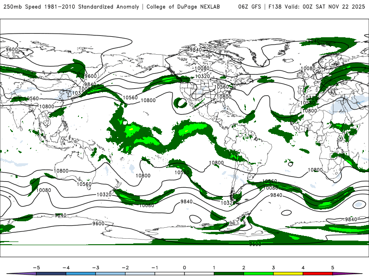This screenshot has height=276, width=369.
Task: Click the palest blue -2 to -1 colorbar segment
Action: (x=140, y=274)
